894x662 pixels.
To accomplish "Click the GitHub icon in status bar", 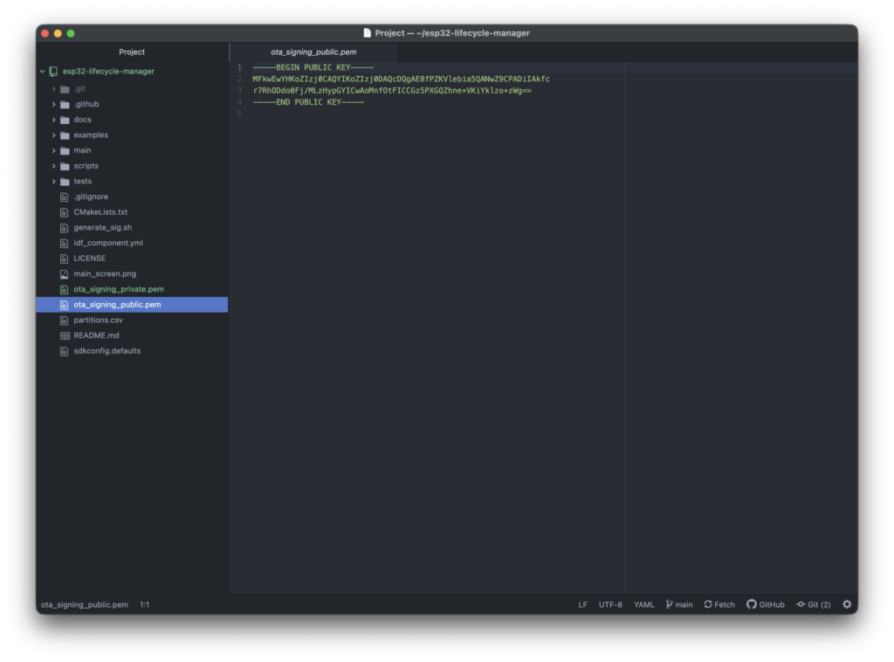I will coord(751,604).
